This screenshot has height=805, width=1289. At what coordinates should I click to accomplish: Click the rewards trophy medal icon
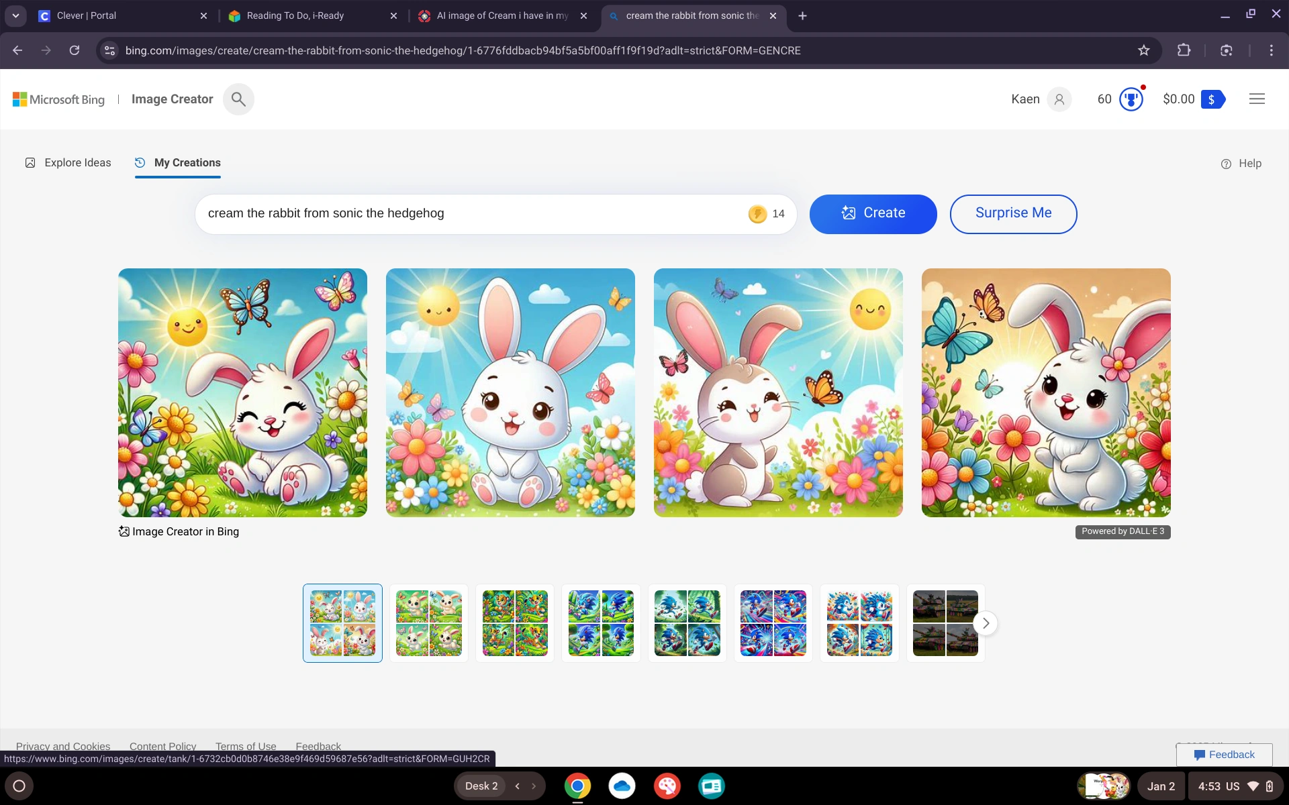coord(1131,99)
